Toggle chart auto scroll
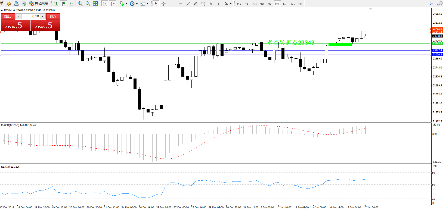 tap(105, 4)
